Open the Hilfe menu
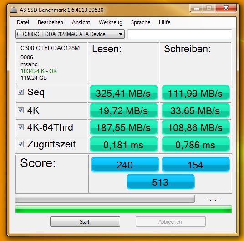 pyautogui.click(x=164, y=22)
